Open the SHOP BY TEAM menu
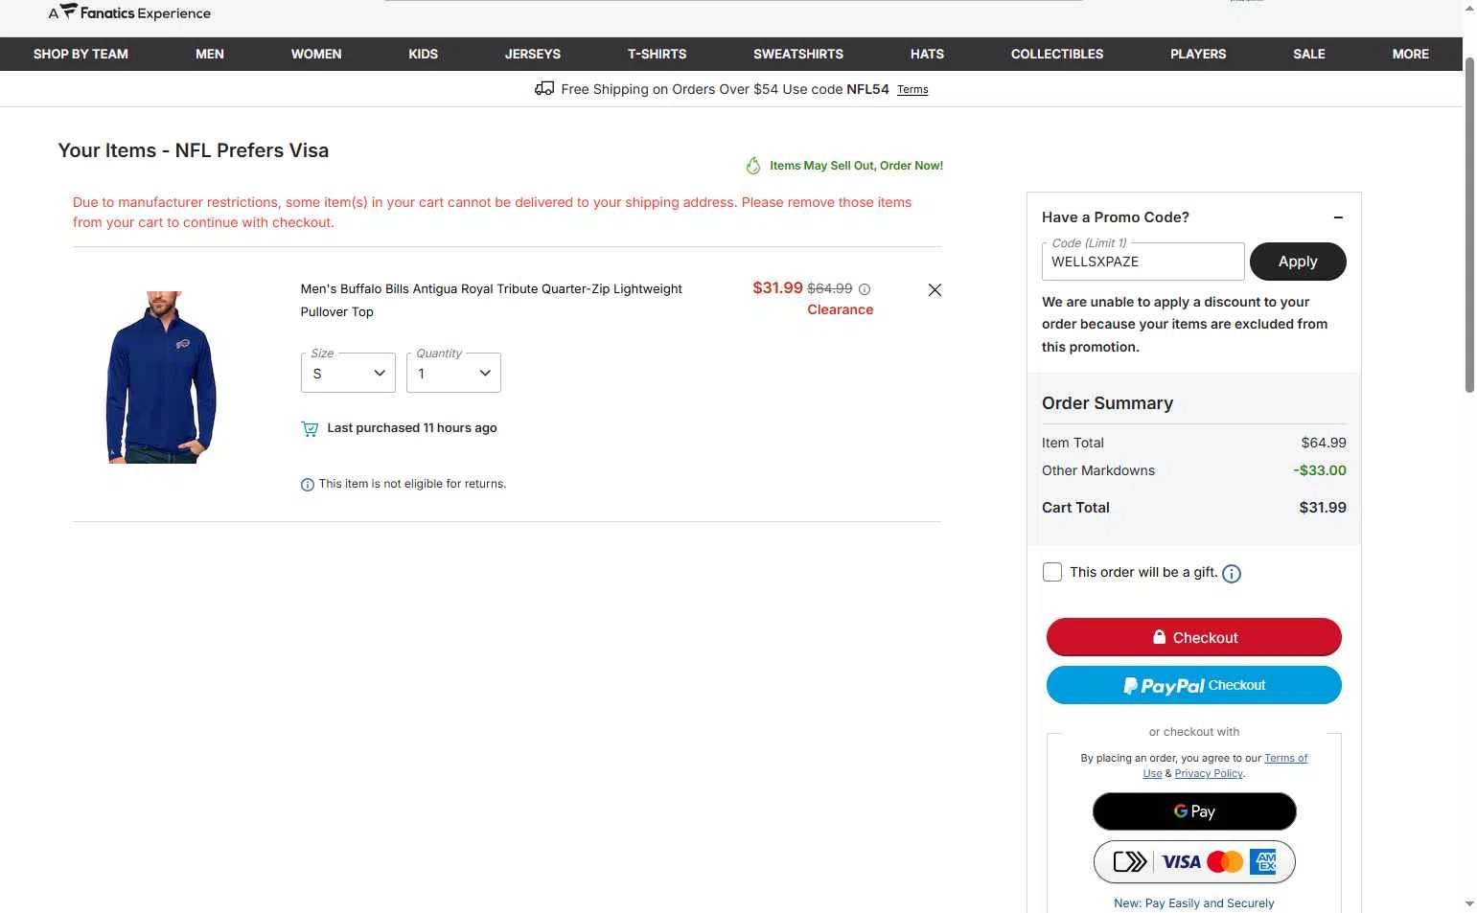Screen dimensions: 1477x913 (81, 54)
